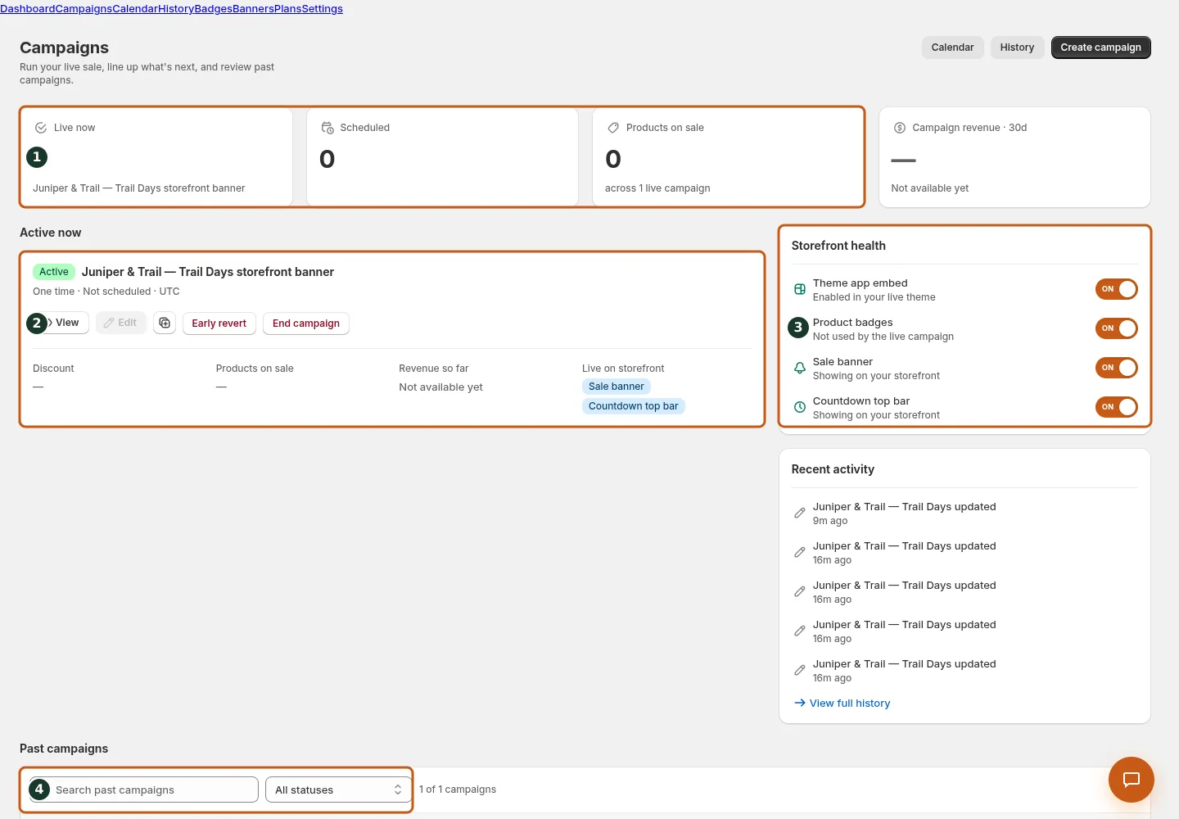Open Settings in the top navigation
This screenshot has width=1179, height=819.
click(322, 9)
